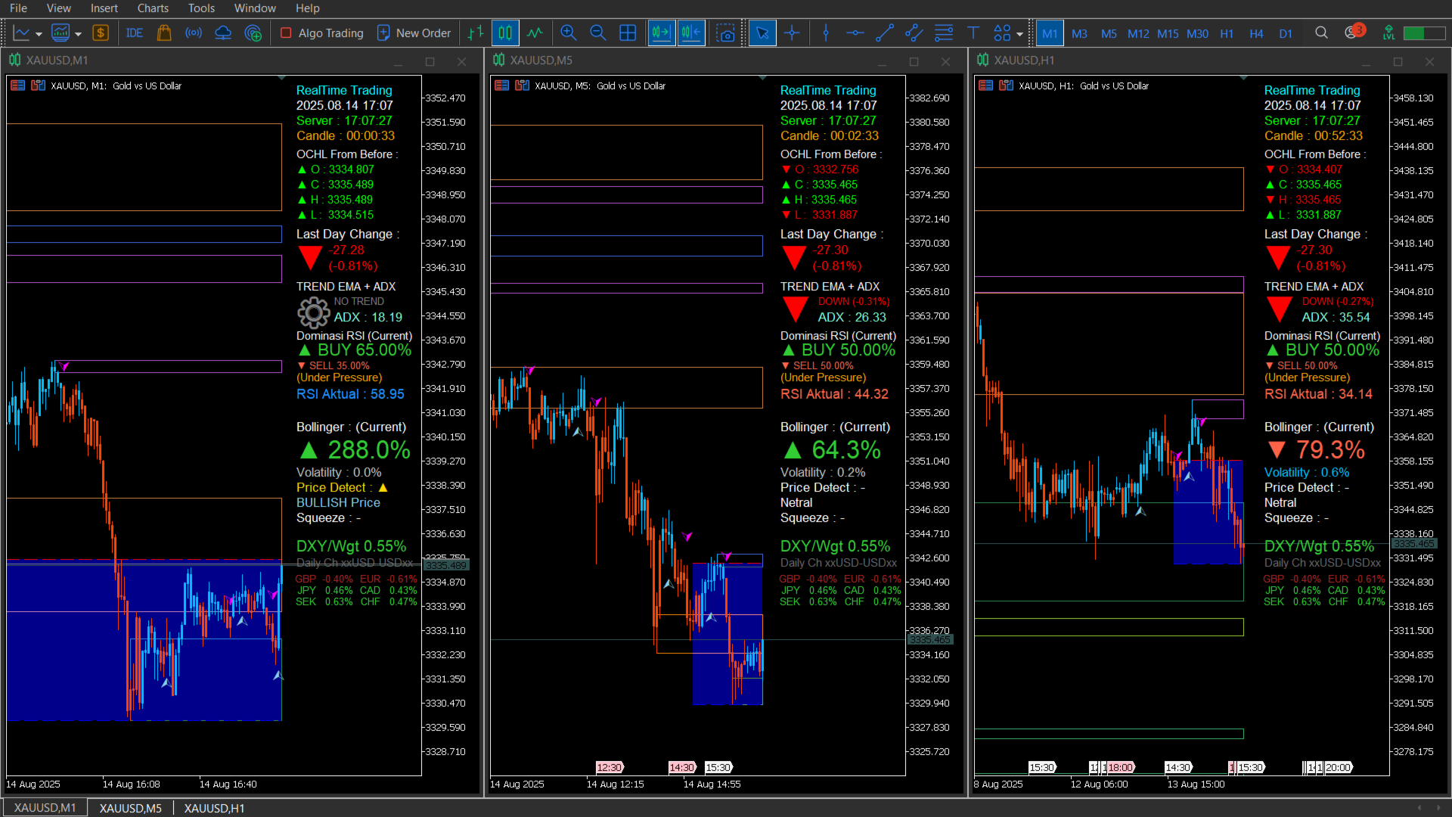Open the search magnifier
Viewport: 1452px width, 817px height.
(x=1321, y=33)
